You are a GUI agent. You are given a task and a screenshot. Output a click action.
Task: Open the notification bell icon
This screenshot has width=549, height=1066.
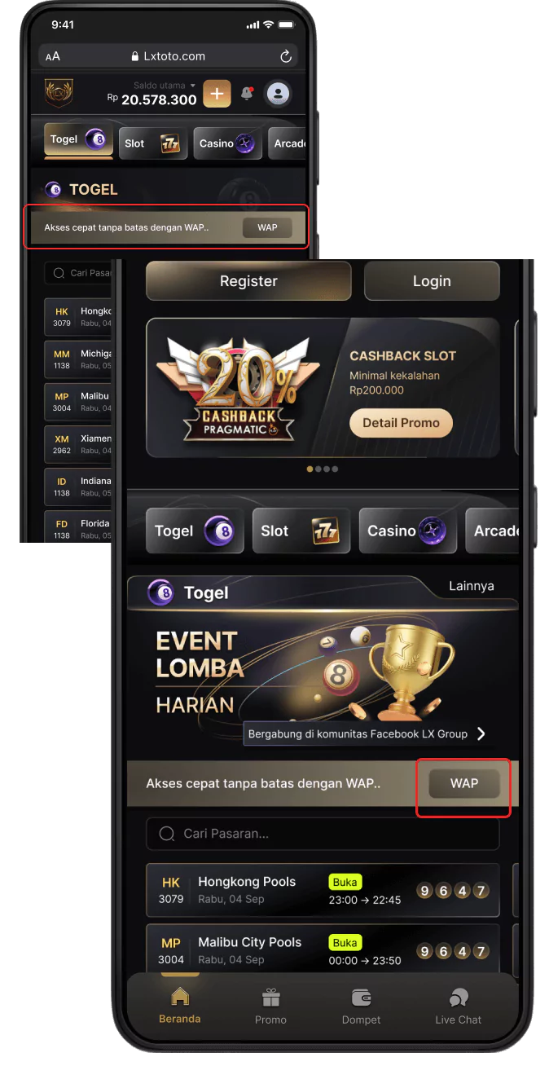pyautogui.click(x=247, y=94)
